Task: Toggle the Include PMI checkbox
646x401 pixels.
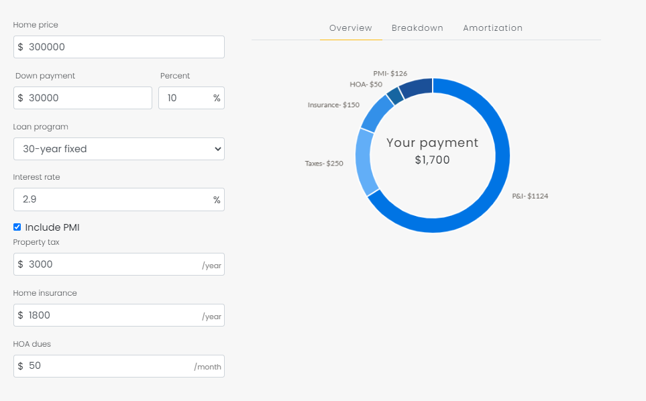Action: 17,227
